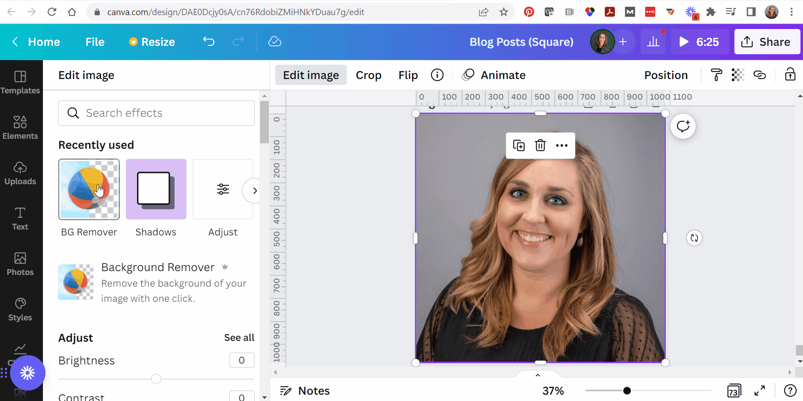Open the more options ellipsis on image
This screenshot has height=401, width=803.
pyautogui.click(x=562, y=145)
